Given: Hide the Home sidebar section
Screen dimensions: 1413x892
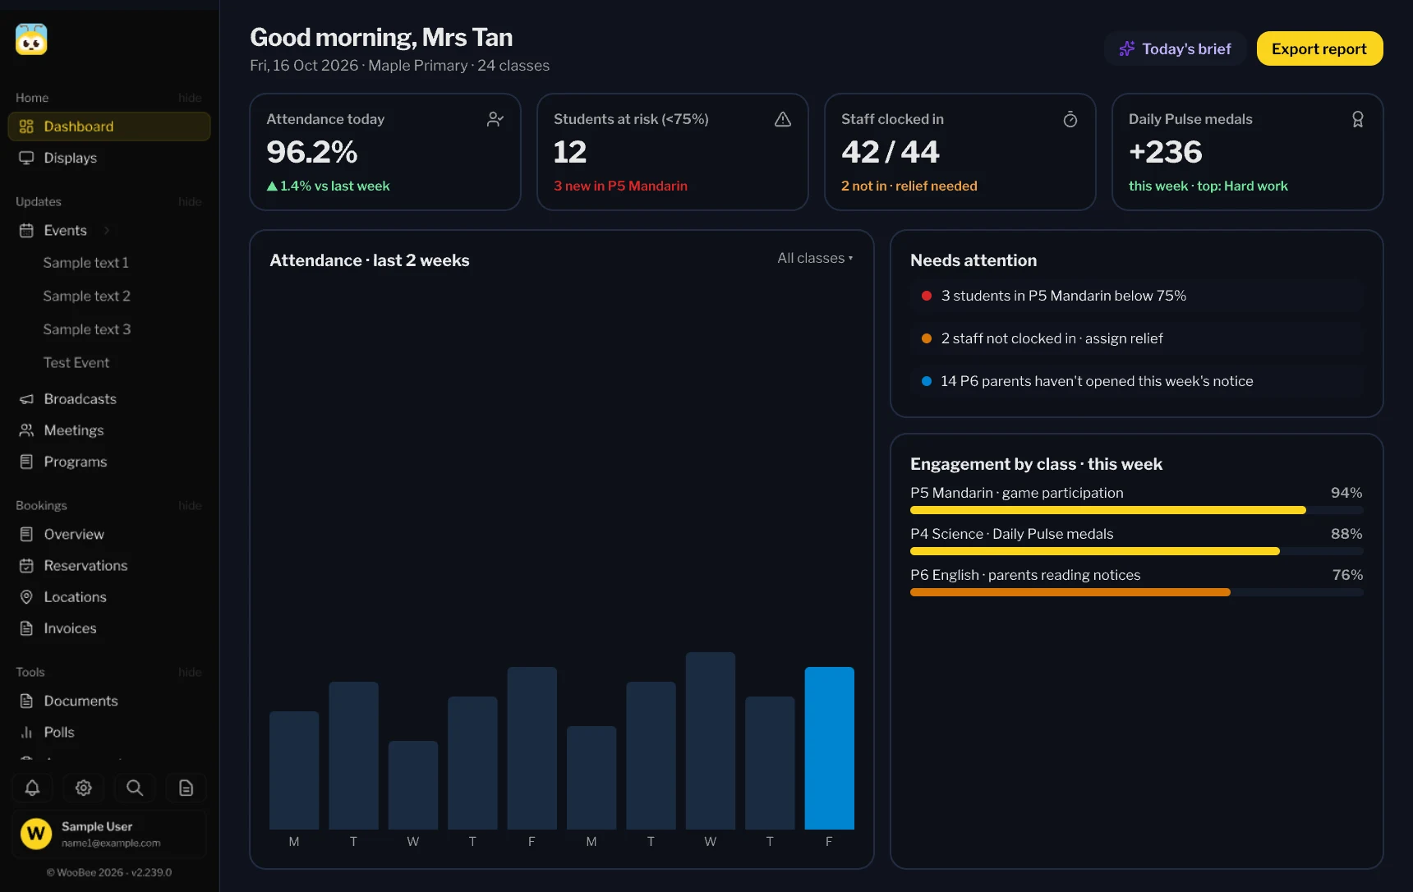Looking at the screenshot, I should pyautogui.click(x=190, y=98).
